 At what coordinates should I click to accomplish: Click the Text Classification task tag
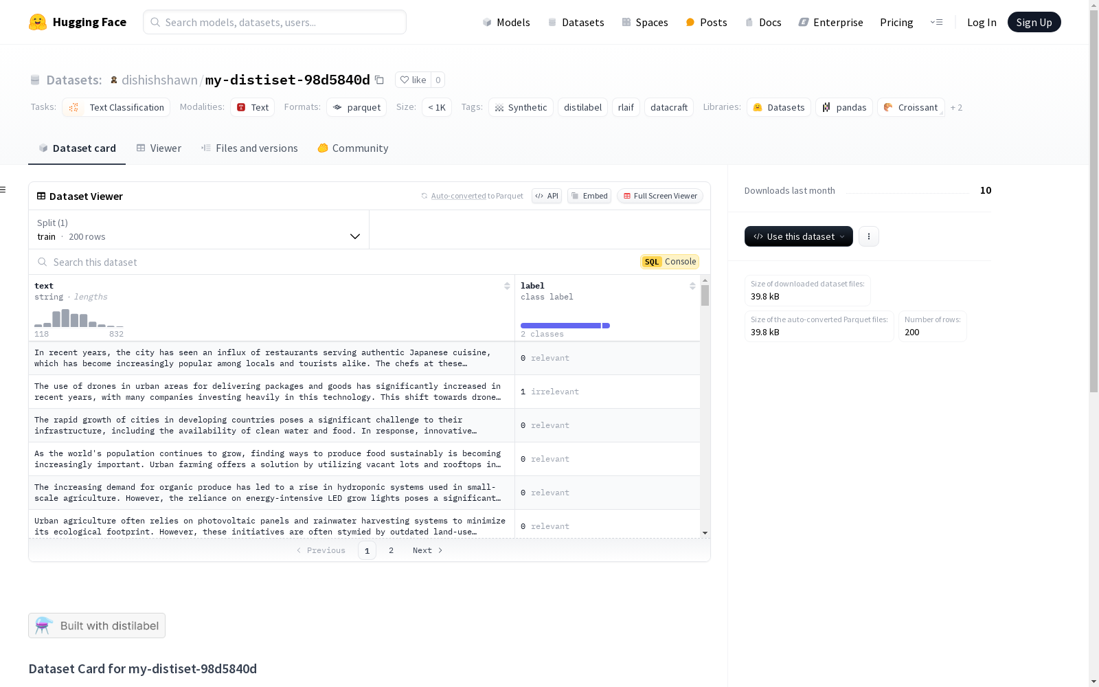click(116, 107)
